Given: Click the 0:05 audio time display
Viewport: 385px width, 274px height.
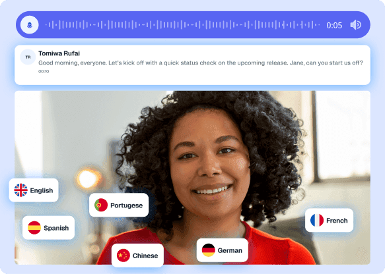Looking at the screenshot, I should click(334, 25).
